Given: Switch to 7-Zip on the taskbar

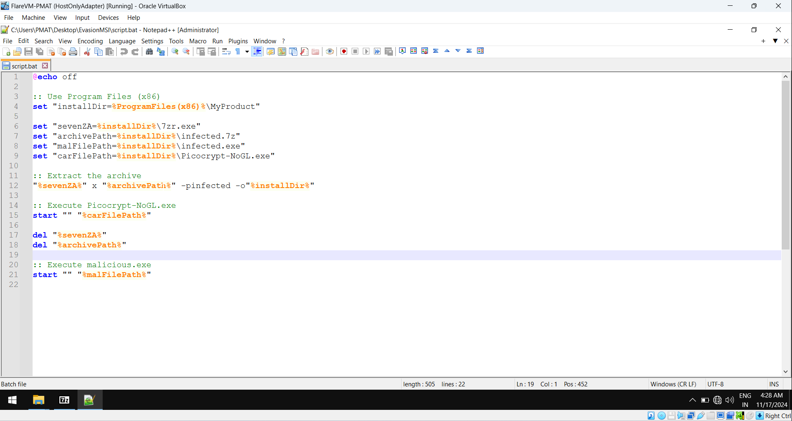Looking at the screenshot, I should pyautogui.click(x=64, y=400).
